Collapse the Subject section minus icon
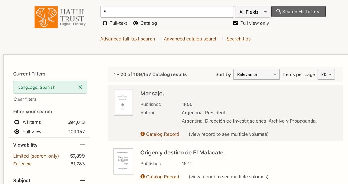This screenshot has height=184, width=348. [83, 181]
